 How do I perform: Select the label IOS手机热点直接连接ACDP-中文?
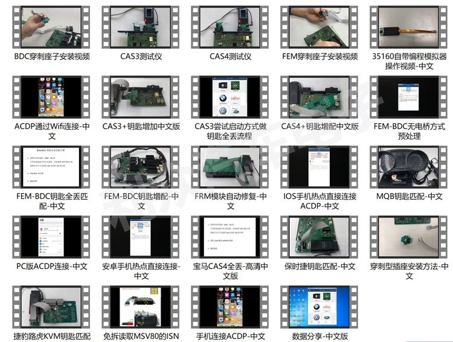[320, 201]
